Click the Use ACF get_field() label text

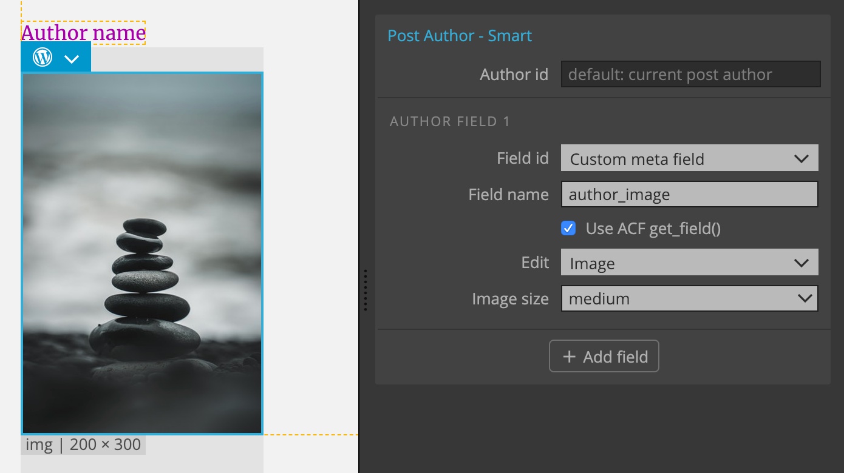[653, 229]
